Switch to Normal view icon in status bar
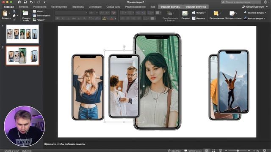271x152 pixels. 207,151
